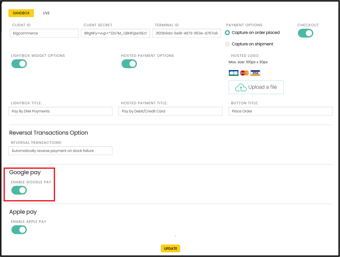Click inside the Client Secret field
Image resolution: width=340 pixels, height=257 pixels.
pos(115,33)
